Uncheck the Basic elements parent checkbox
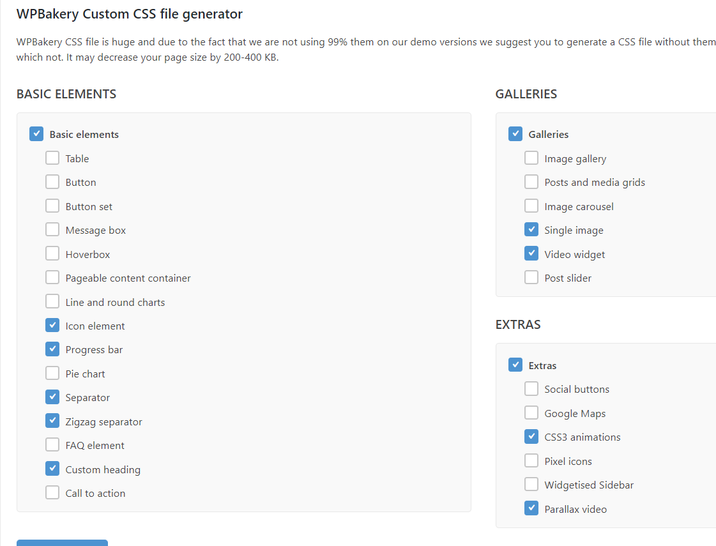This screenshot has width=716, height=546. [x=36, y=134]
